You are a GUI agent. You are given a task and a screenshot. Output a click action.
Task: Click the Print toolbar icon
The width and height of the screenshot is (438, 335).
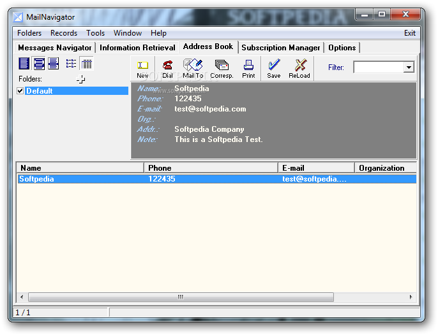(x=248, y=69)
